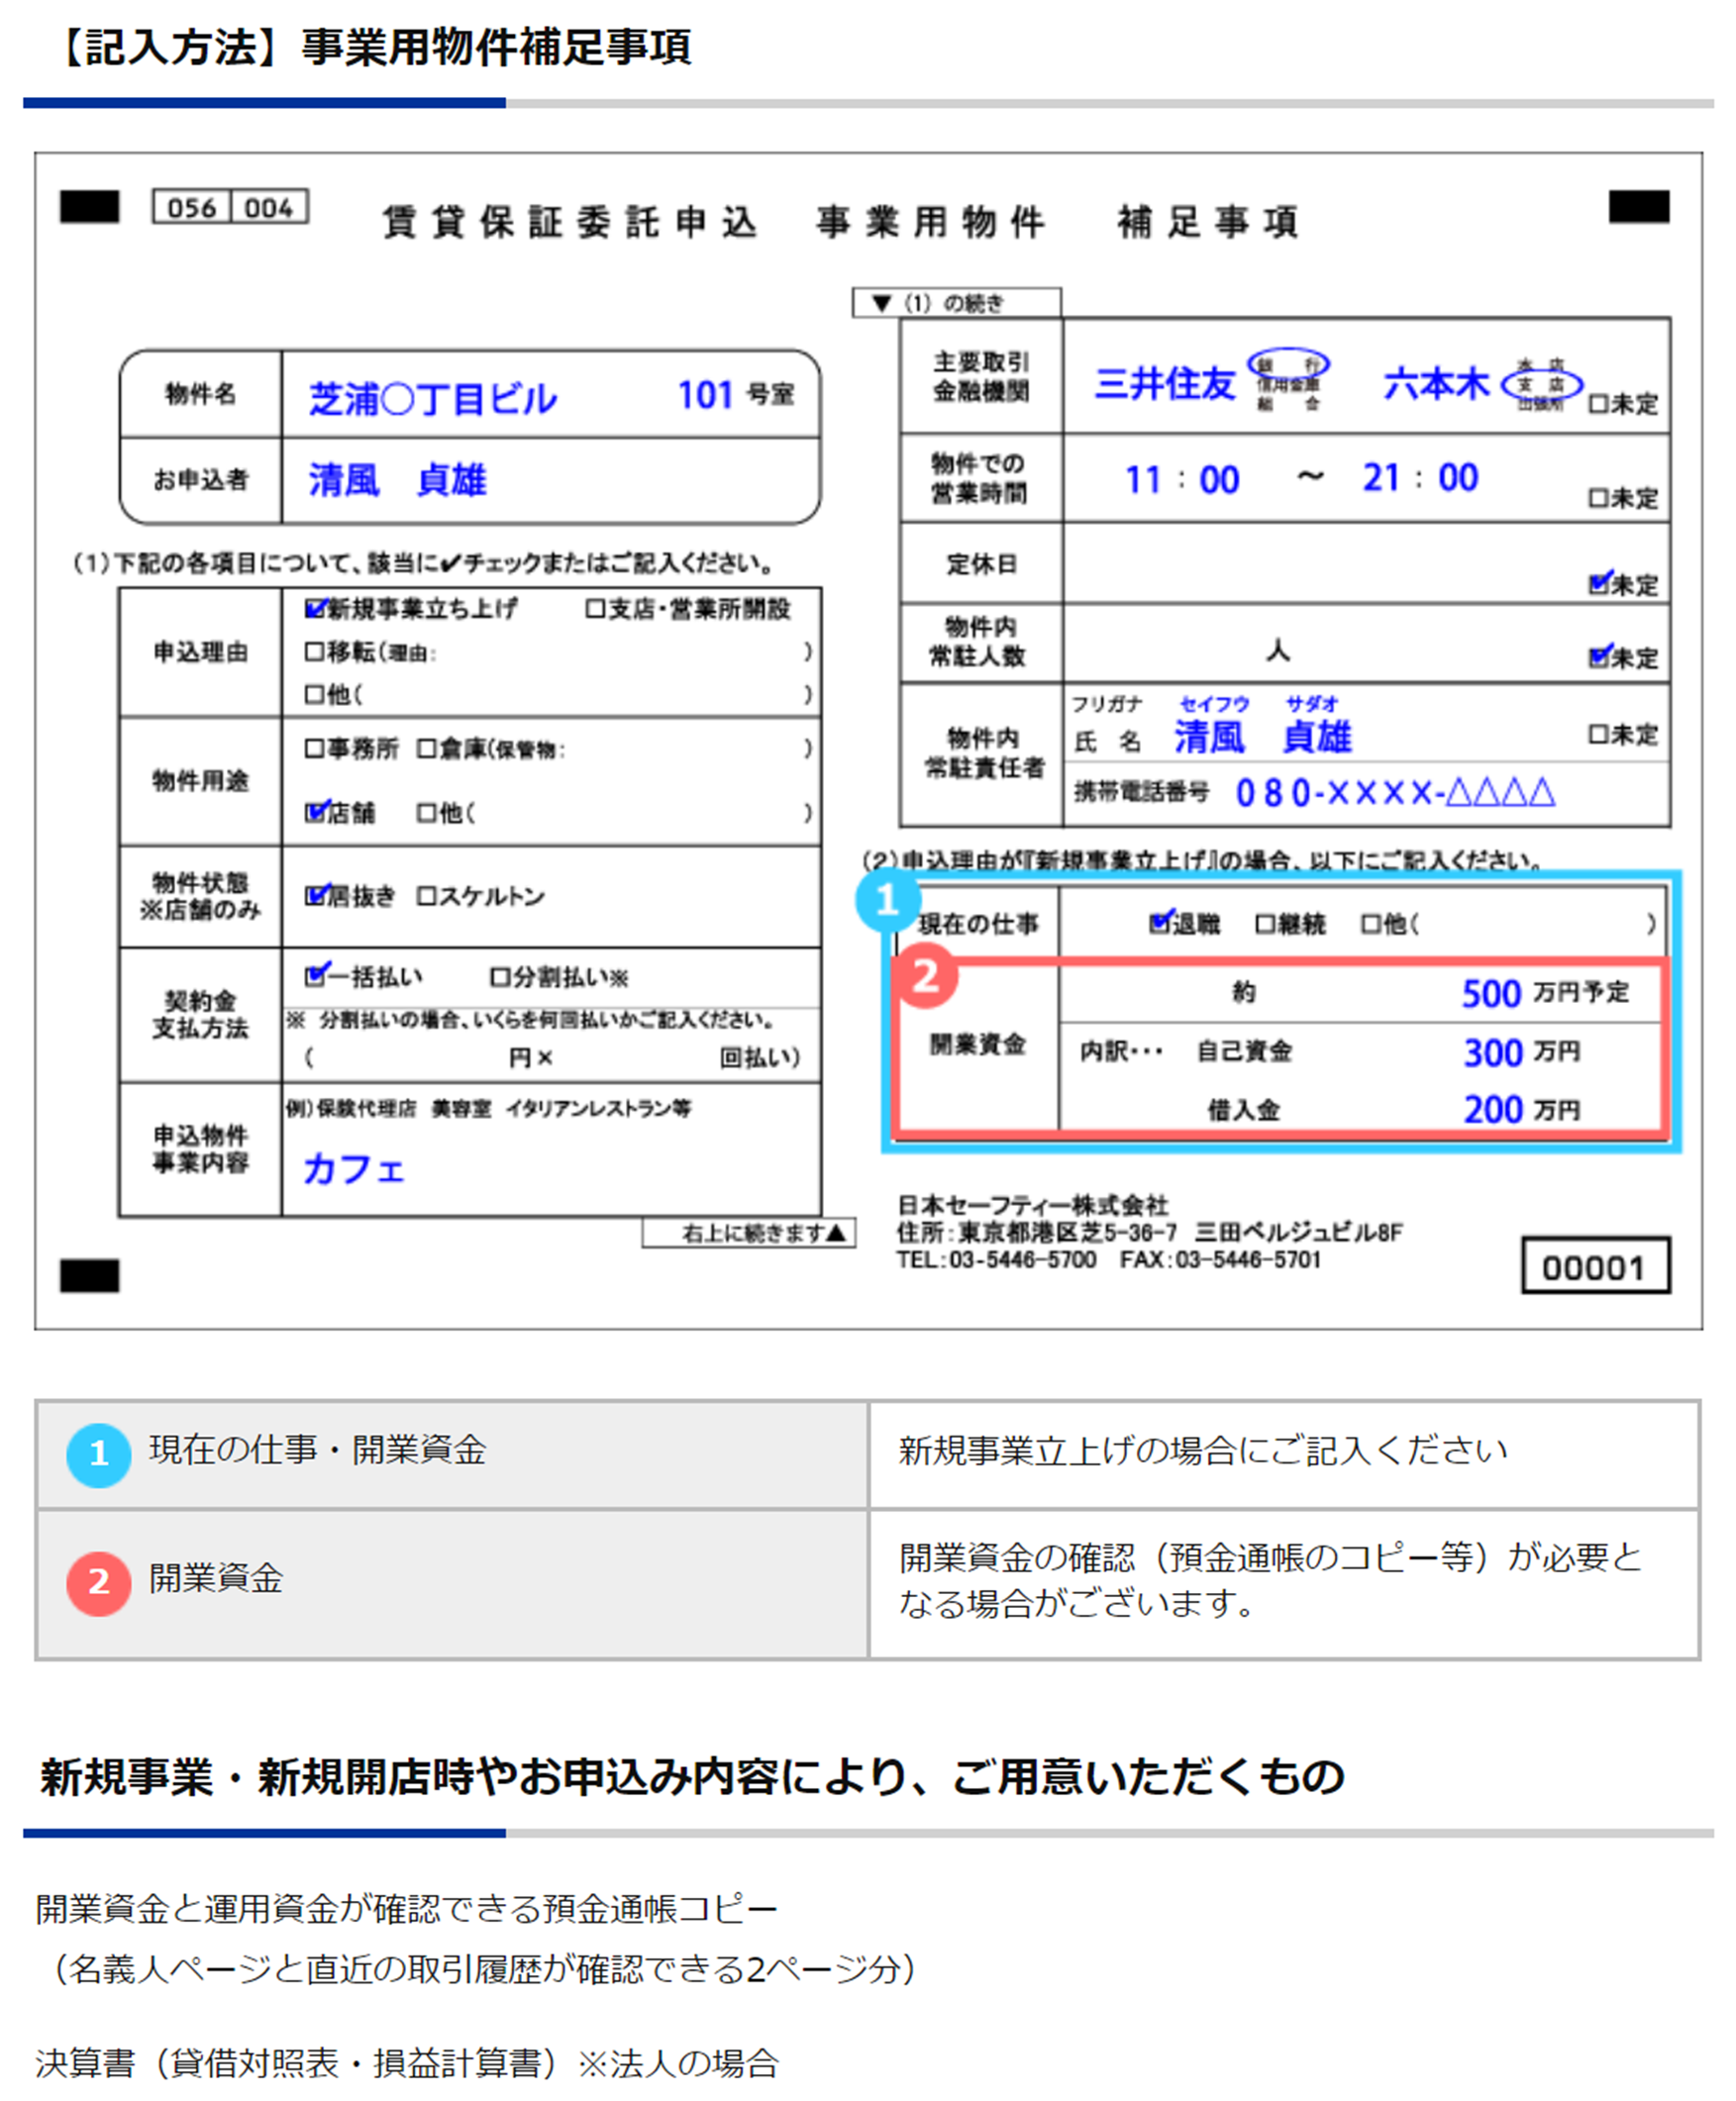Click table row 現在の仕事・開業資金
Screen dimensions: 1736x2101
[452, 1454]
